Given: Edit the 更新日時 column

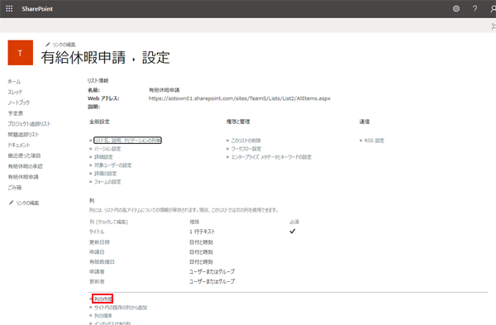Looking at the screenshot, I should coord(99,242).
